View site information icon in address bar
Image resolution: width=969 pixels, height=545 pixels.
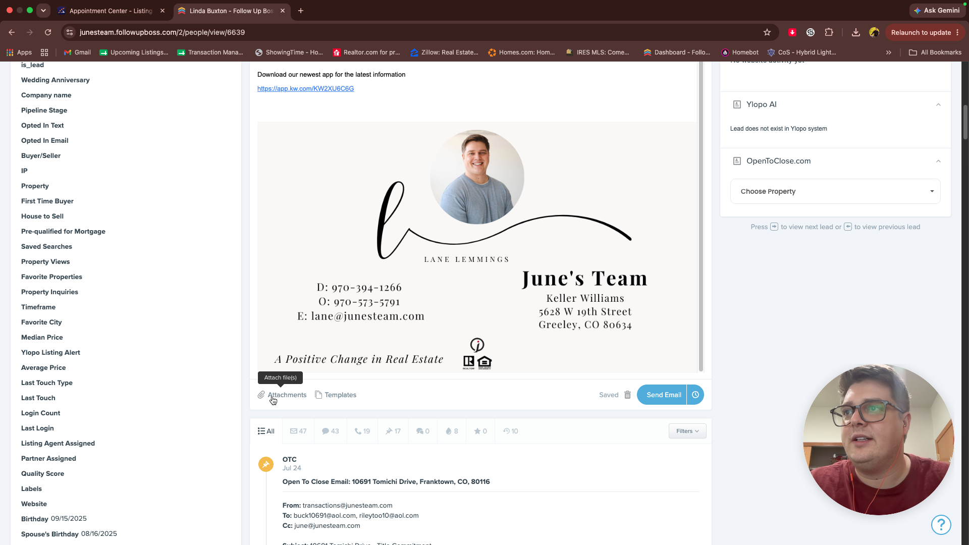[x=70, y=32]
